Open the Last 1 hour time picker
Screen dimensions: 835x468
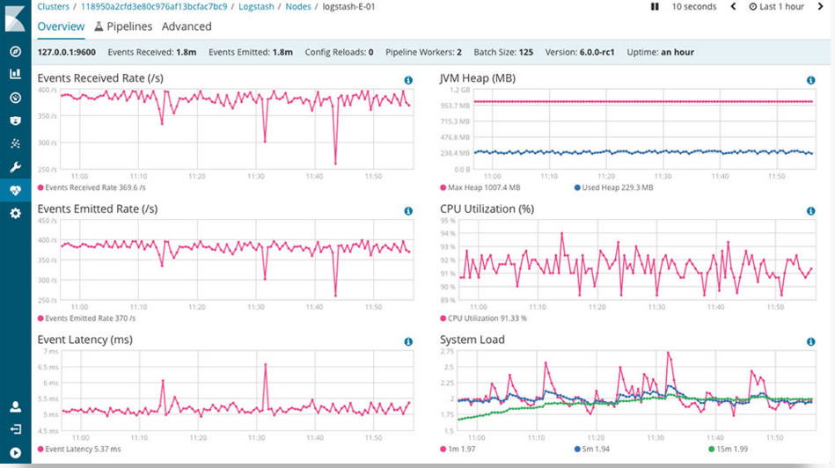[x=776, y=7]
